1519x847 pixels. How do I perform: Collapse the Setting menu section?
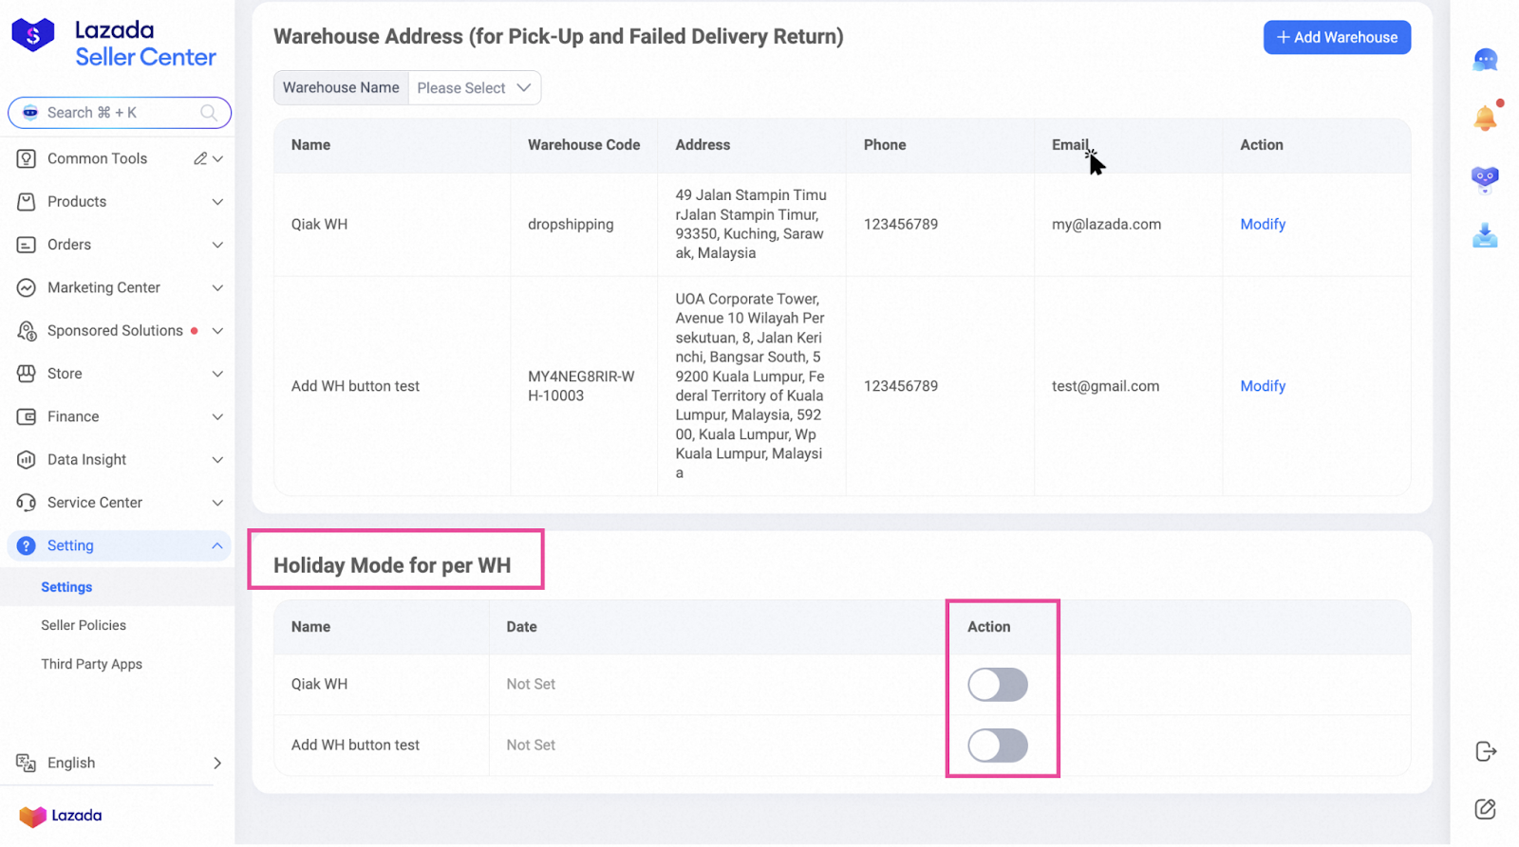pyautogui.click(x=120, y=545)
